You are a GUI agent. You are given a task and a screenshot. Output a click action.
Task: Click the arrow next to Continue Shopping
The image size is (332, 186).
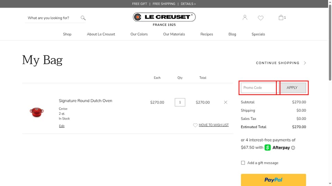tap(305, 63)
